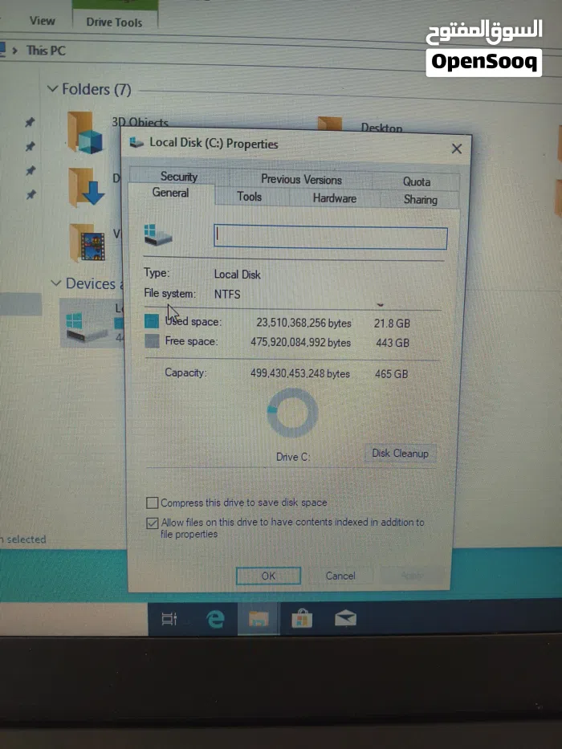
Task: Open the Microsoft Store taskbar icon
Action: tap(302, 618)
